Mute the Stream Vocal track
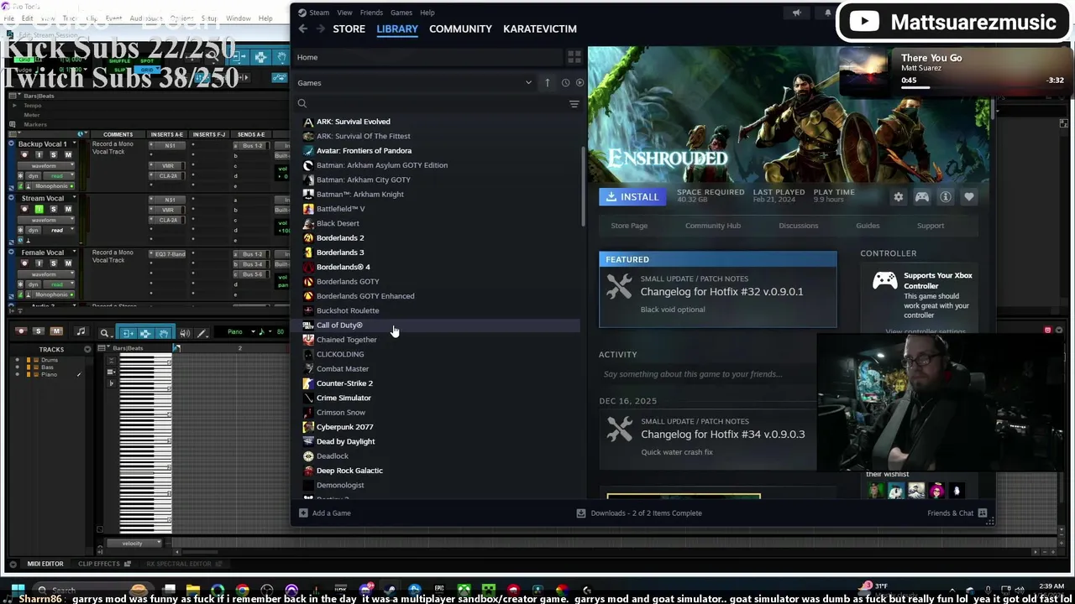 pyautogui.click(x=68, y=209)
